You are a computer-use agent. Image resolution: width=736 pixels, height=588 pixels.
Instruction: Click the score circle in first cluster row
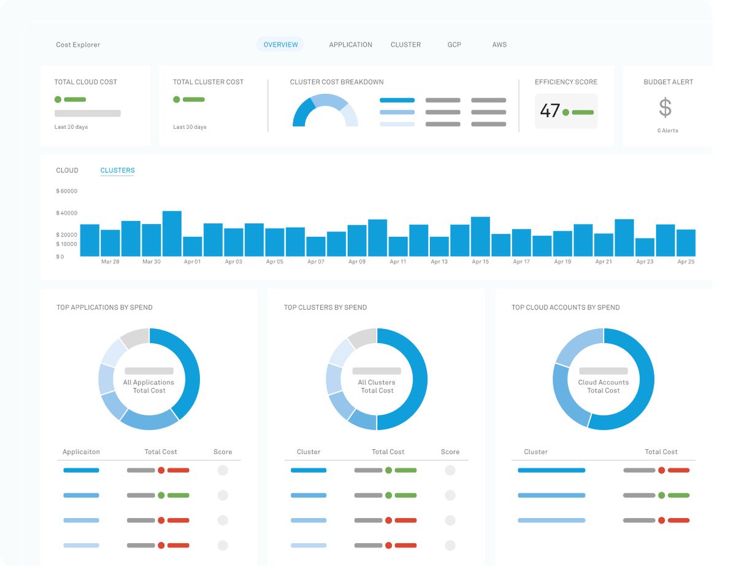(450, 470)
